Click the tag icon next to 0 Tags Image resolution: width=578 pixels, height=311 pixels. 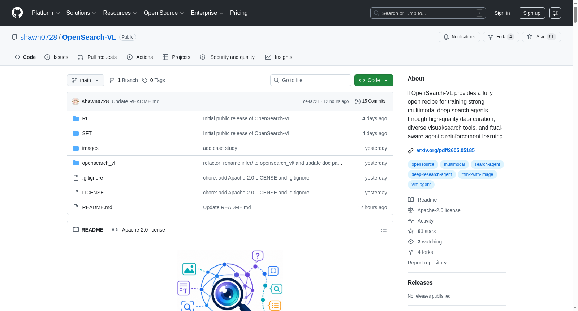click(x=145, y=80)
